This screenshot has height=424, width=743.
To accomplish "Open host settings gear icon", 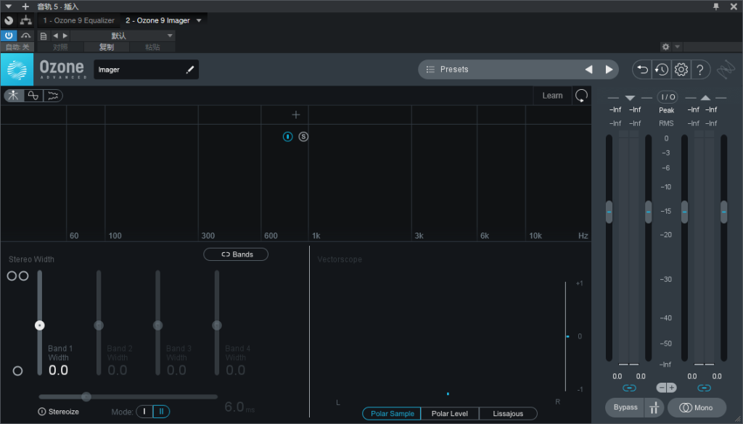I will pyautogui.click(x=666, y=47).
